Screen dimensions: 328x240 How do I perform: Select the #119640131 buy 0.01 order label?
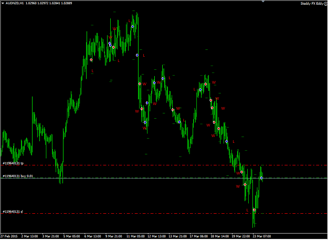[x=18, y=176]
